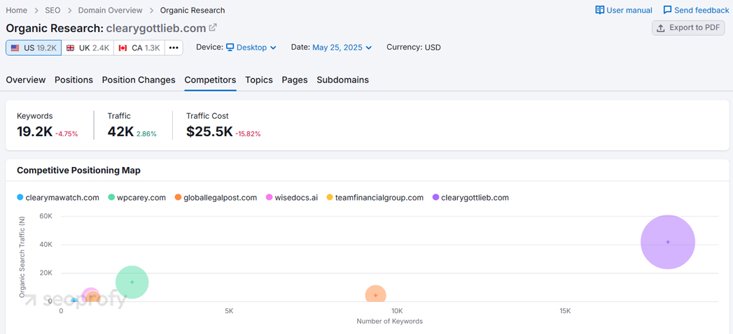
Task: Click the orange globallegalpost.com bubble near 10K
Action: (x=375, y=296)
